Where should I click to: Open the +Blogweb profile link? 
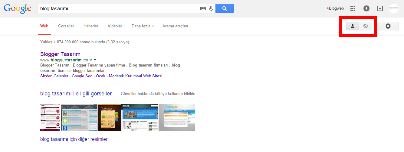335,8
